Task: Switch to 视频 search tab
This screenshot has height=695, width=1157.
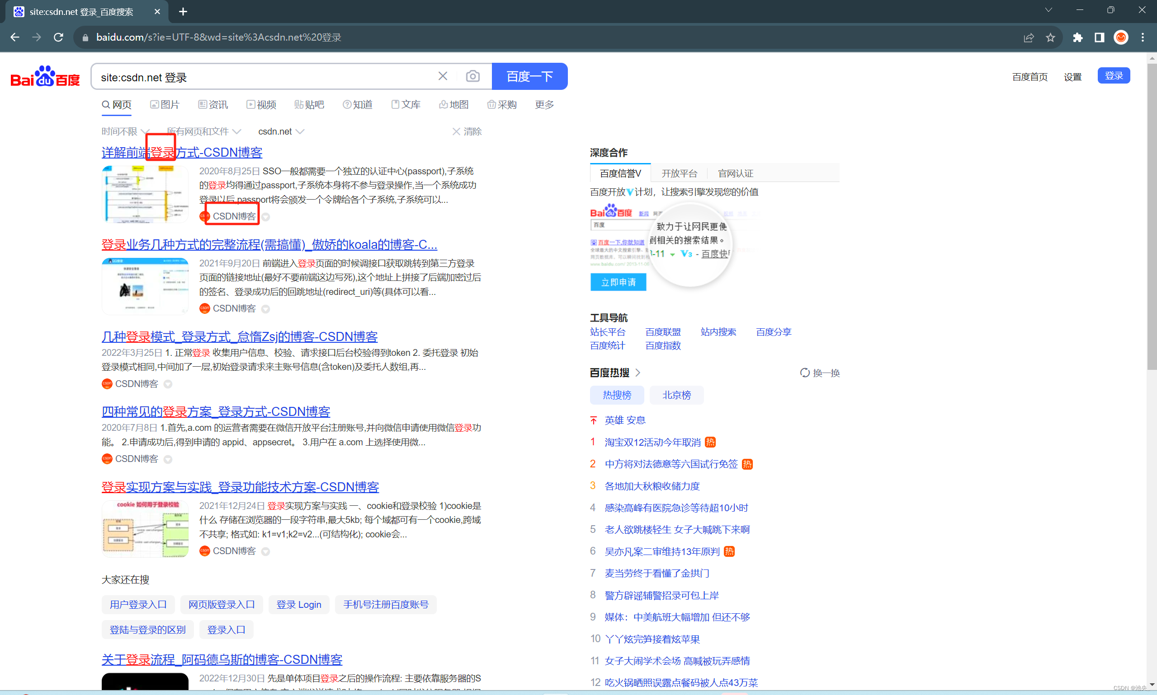Action: tap(262, 104)
